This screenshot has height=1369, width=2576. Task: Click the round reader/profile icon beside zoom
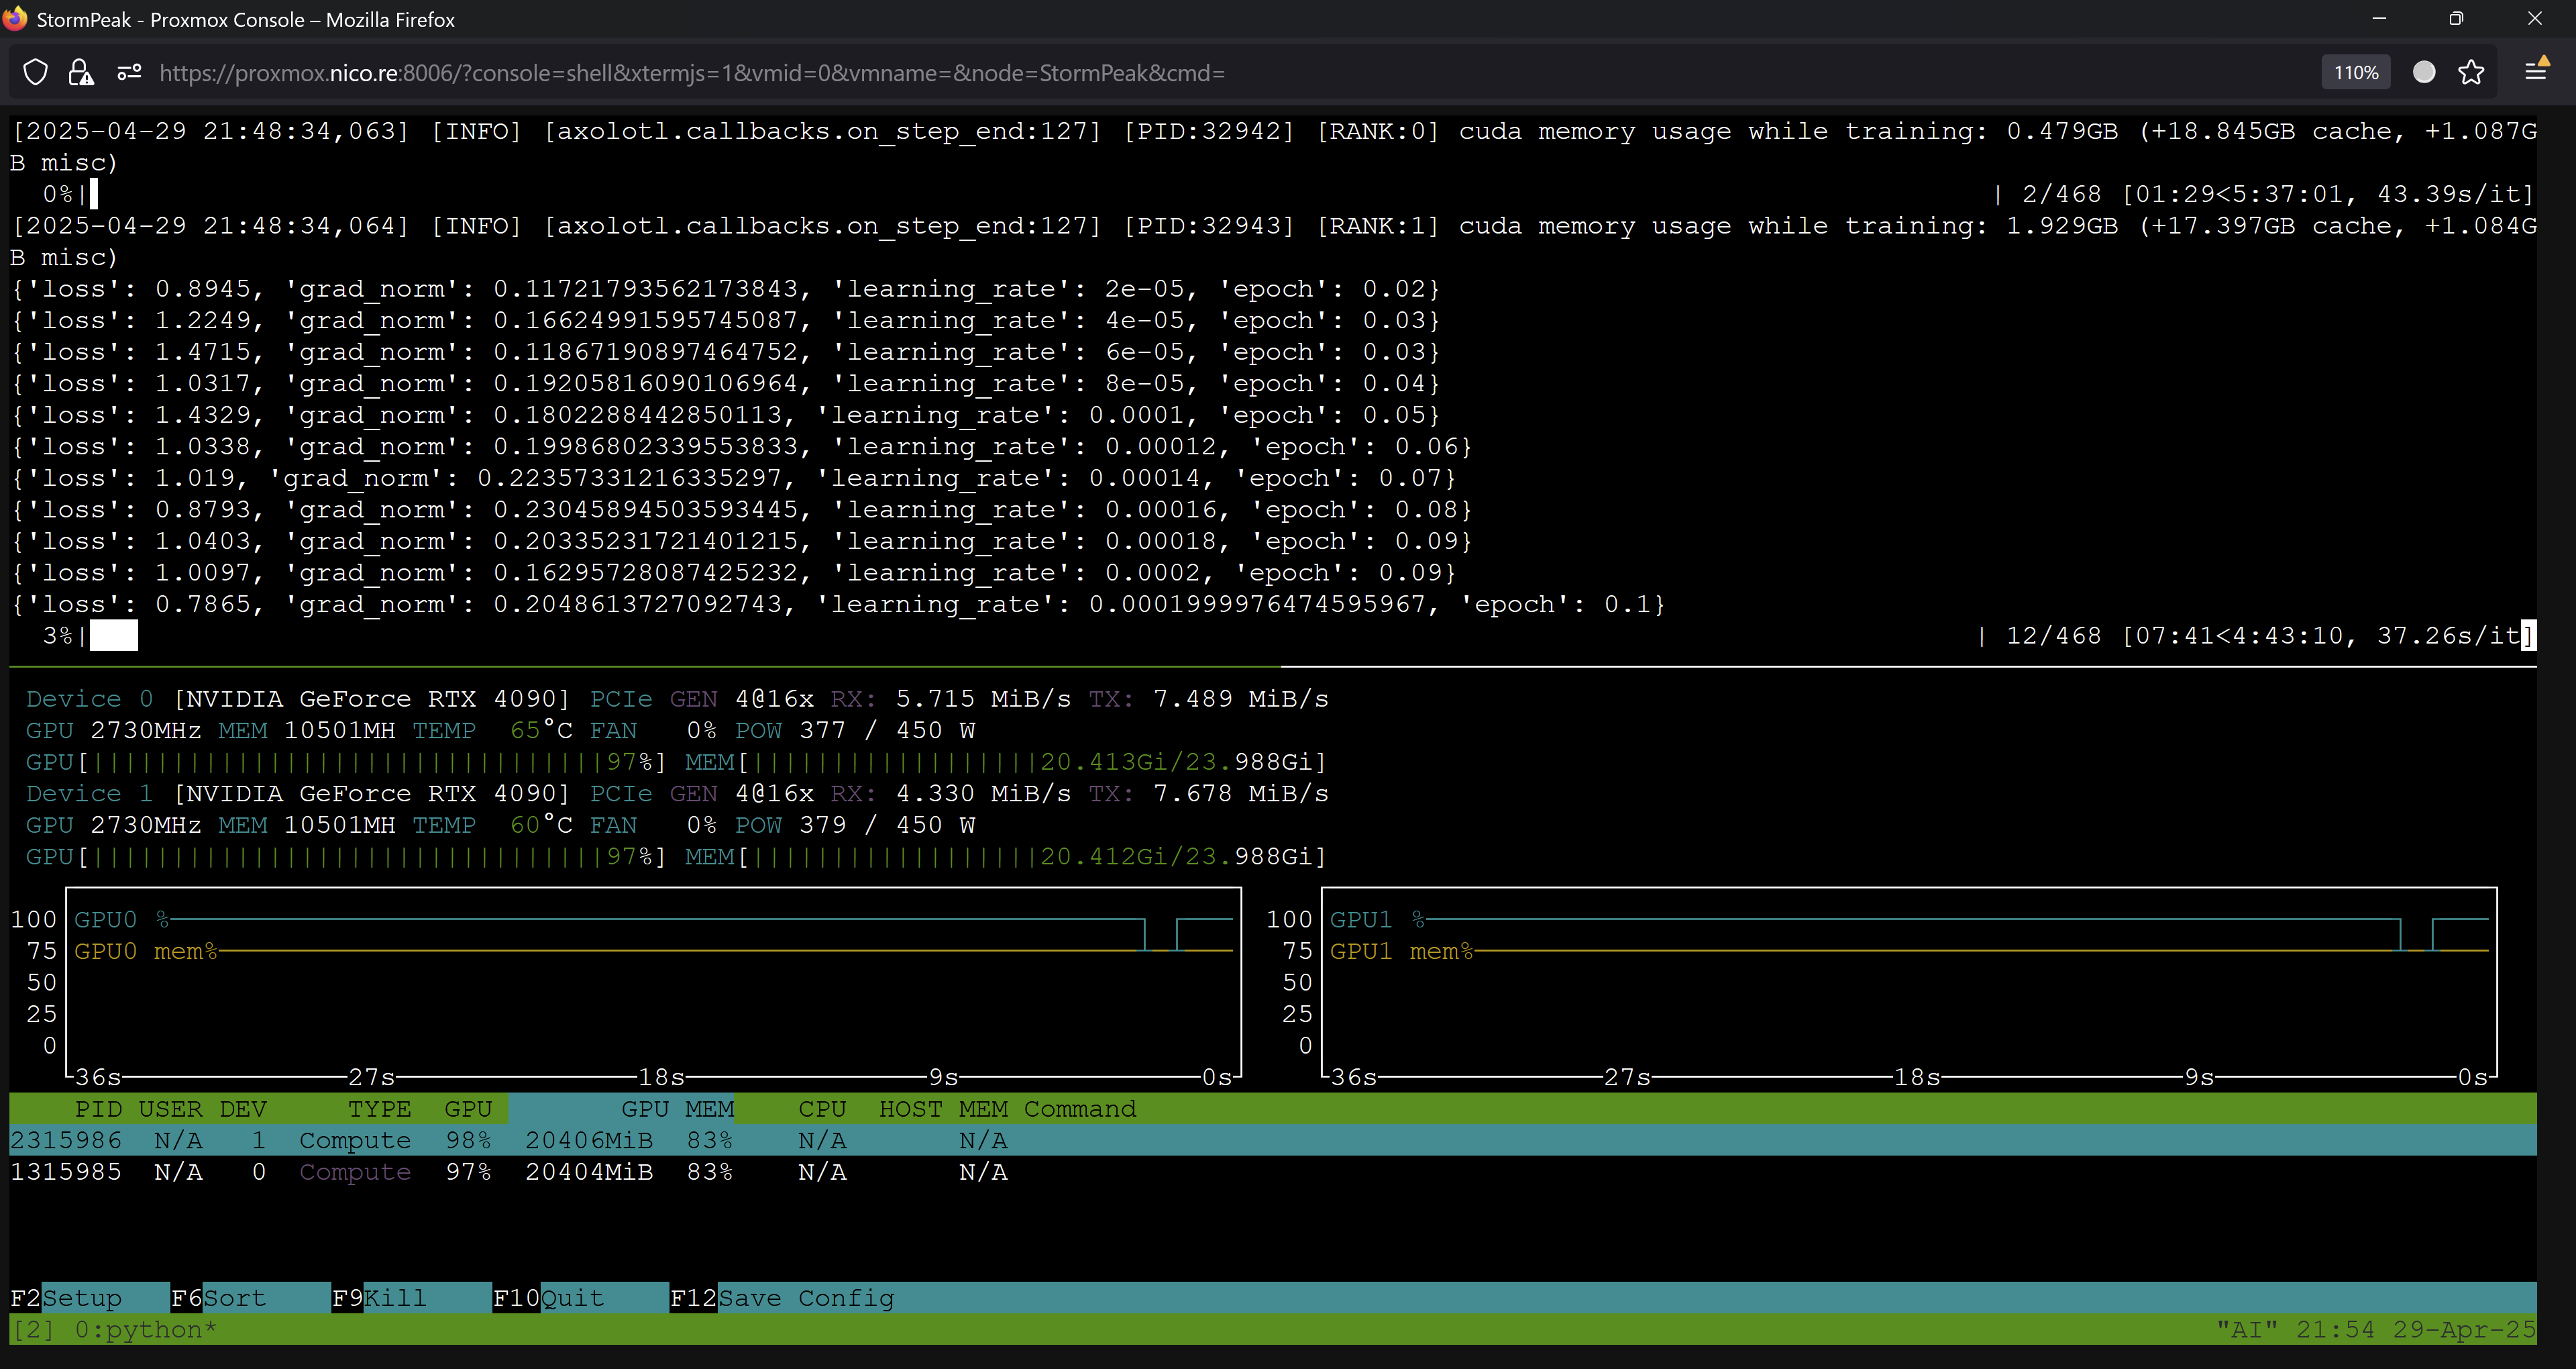[x=2423, y=72]
